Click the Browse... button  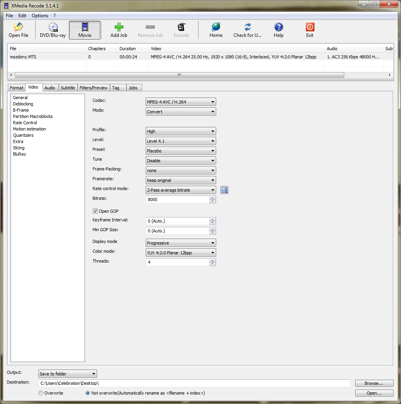click(x=374, y=383)
